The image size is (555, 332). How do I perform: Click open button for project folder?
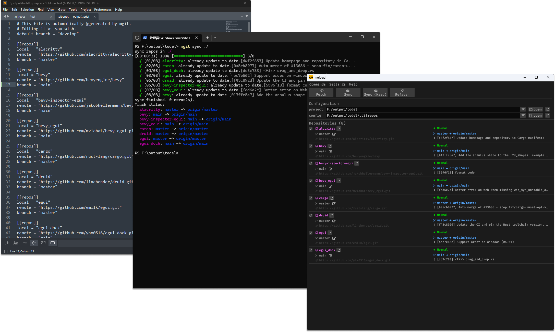coord(536,109)
